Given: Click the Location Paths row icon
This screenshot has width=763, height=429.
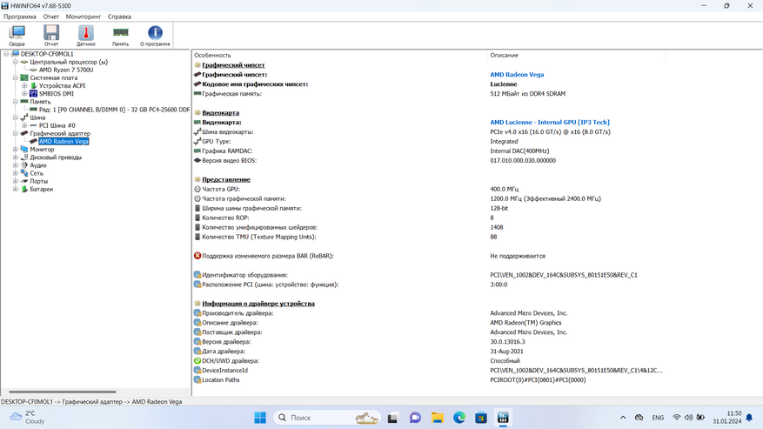Looking at the screenshot, I should tap(197, 379).
